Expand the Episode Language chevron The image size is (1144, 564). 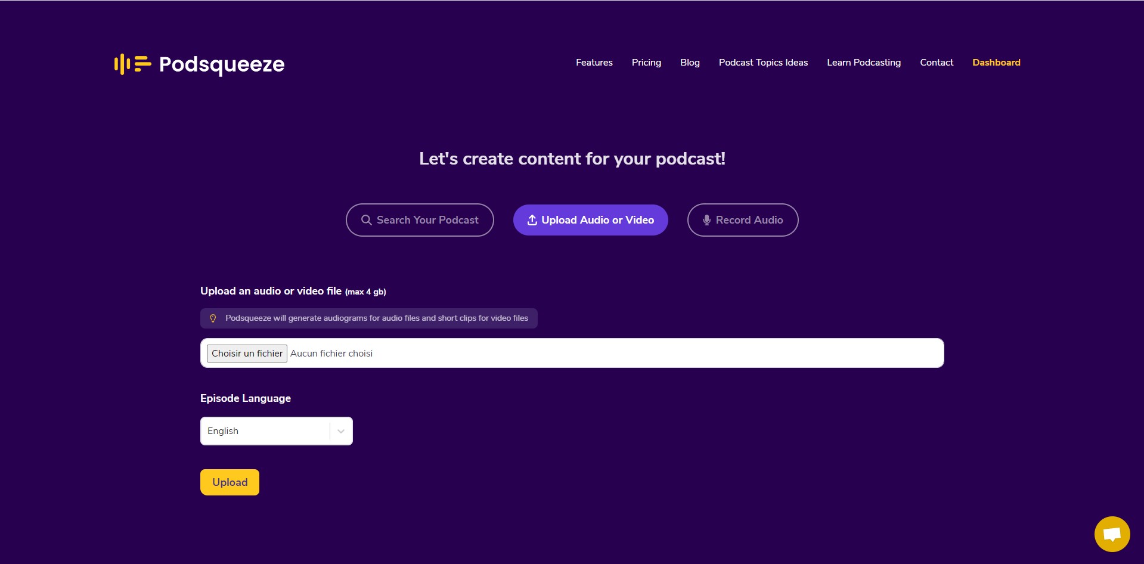pos(341,431)
